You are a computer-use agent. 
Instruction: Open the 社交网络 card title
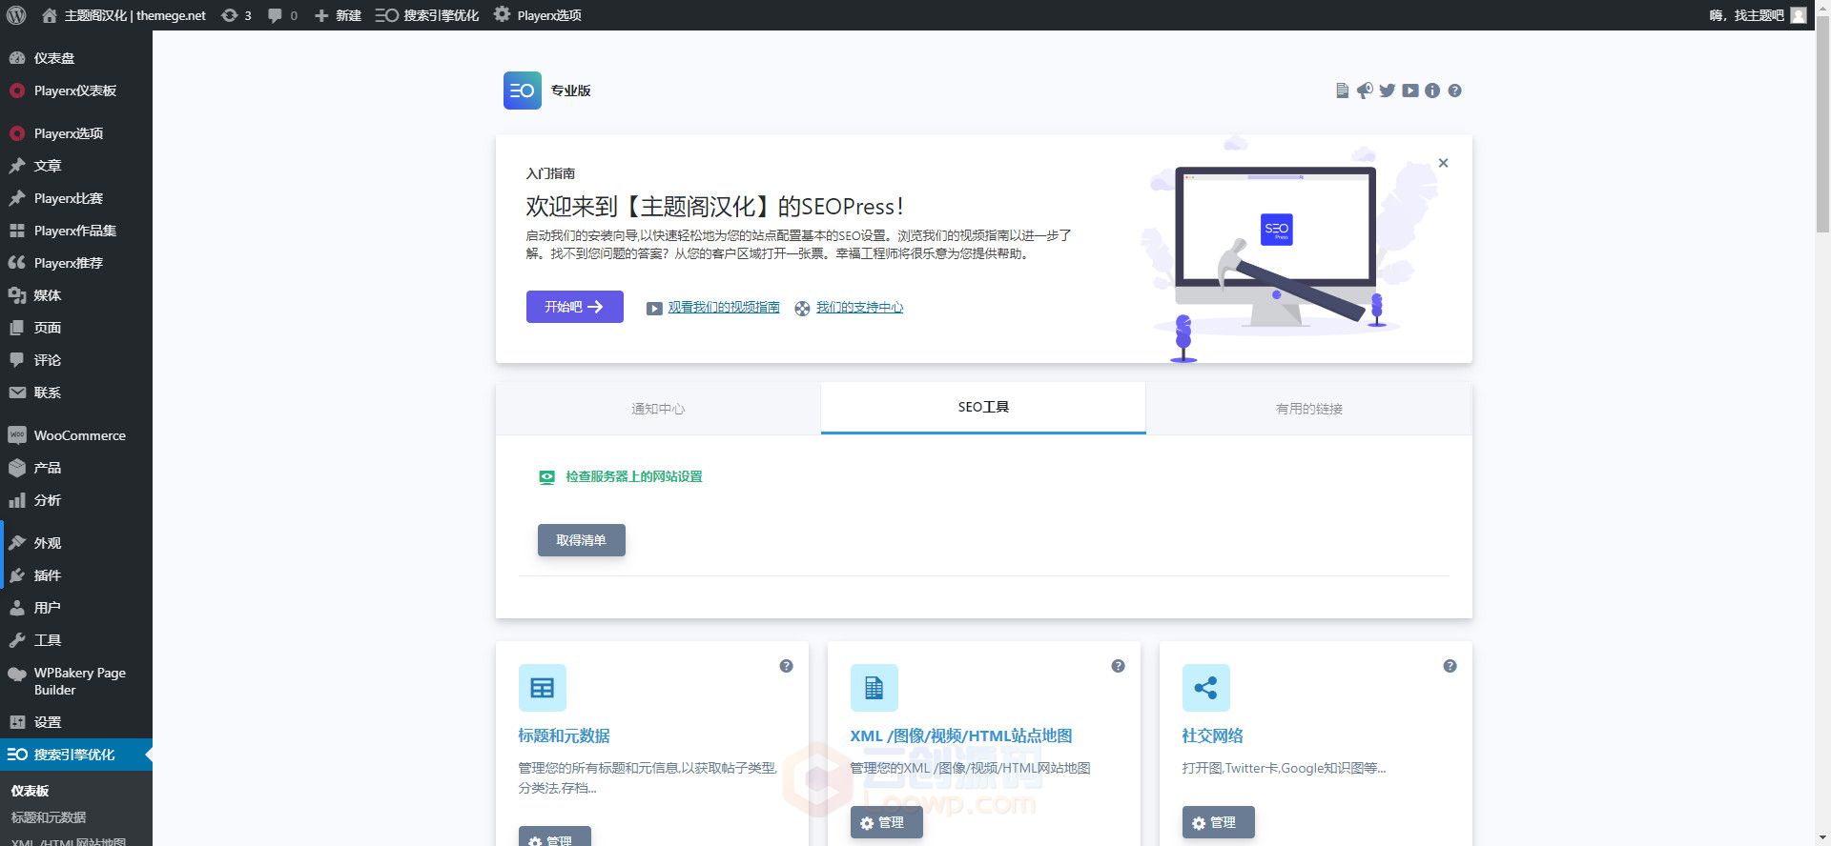tap(1212, 735)
